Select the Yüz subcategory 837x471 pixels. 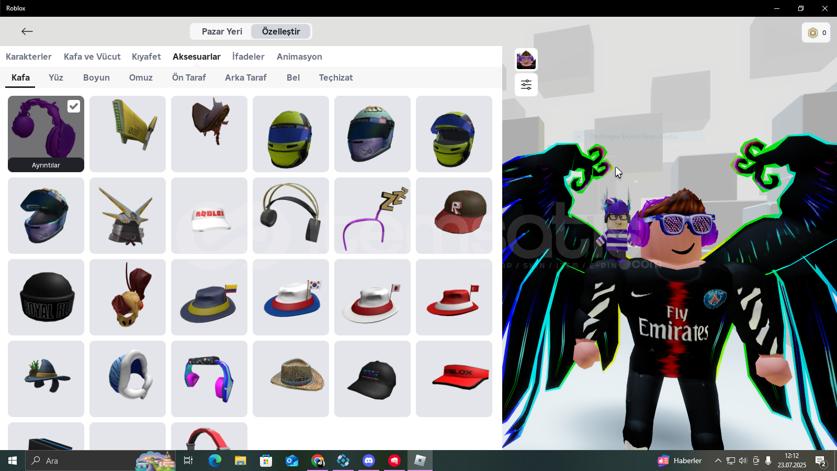[x=56, y=77]
